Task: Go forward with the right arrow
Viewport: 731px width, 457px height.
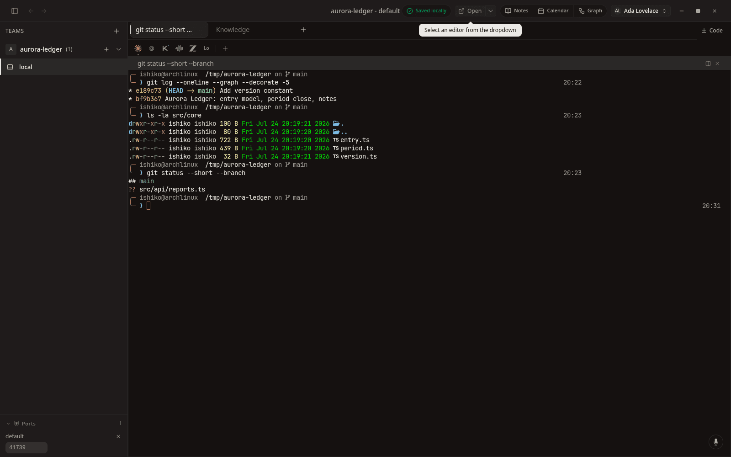Action: 44,11
